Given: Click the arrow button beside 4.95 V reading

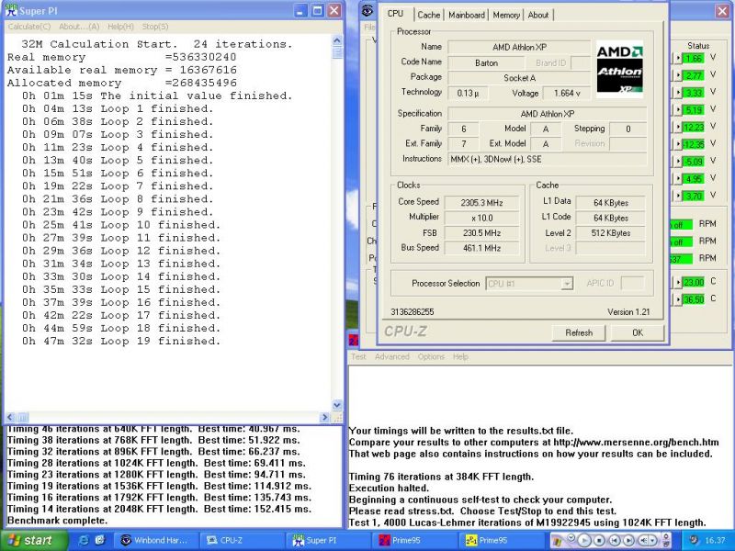Looking at the screenshot, I should pyautogui.click(x=678, y=178).
